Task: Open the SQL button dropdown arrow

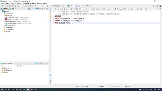Action: coord(21,6)
